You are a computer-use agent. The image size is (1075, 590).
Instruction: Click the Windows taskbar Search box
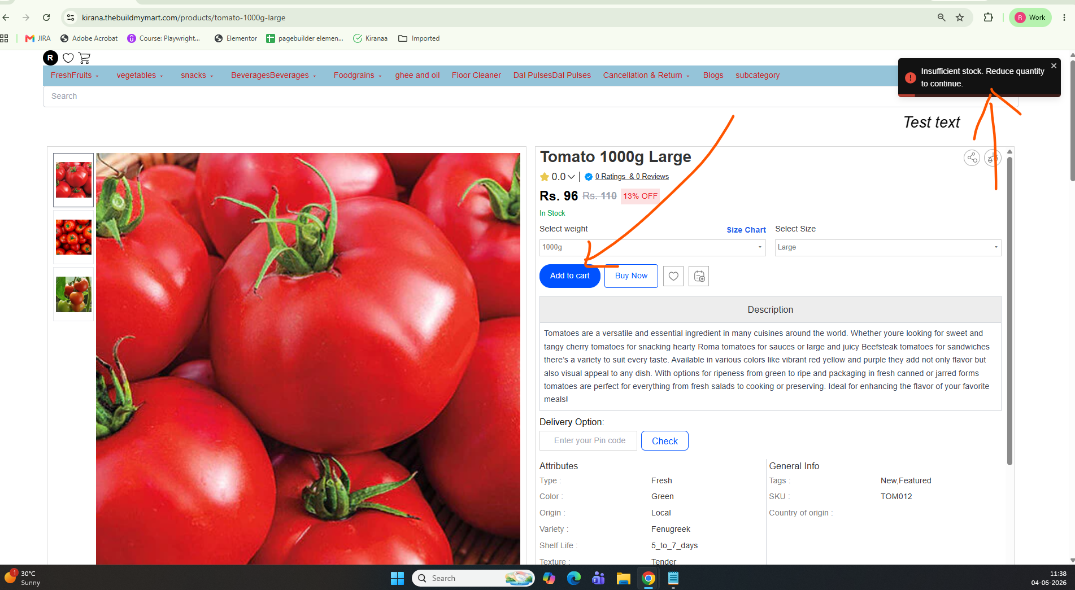[473, 578]
